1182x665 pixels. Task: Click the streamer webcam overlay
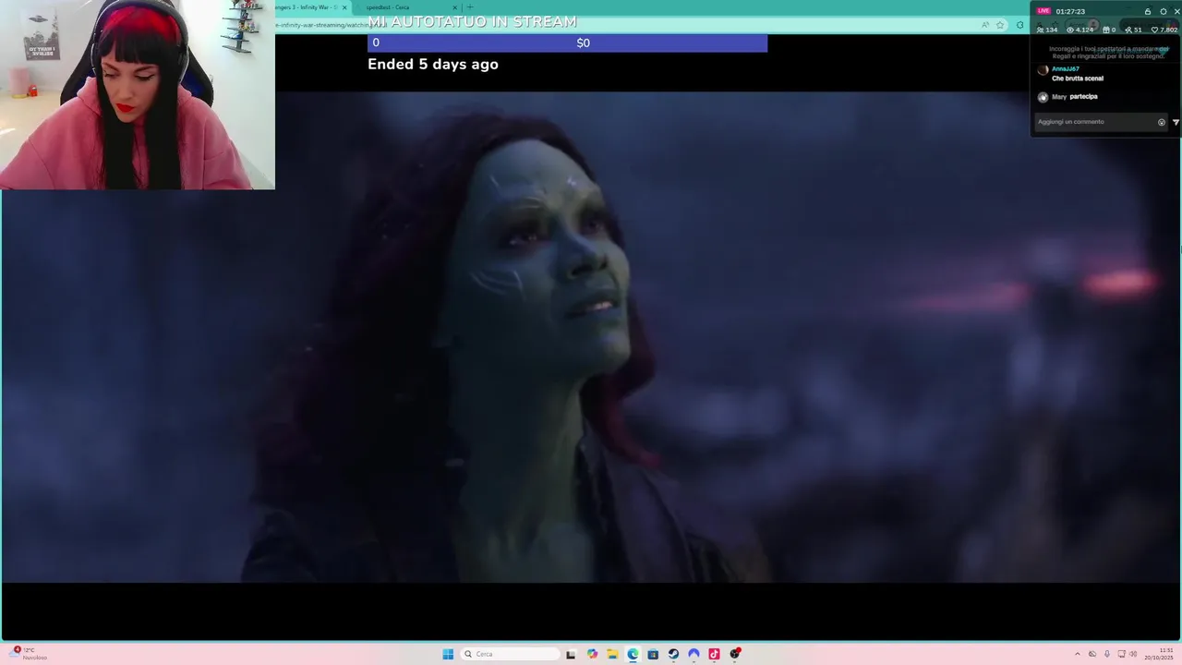pyautogui.click(x=138, y=94)
